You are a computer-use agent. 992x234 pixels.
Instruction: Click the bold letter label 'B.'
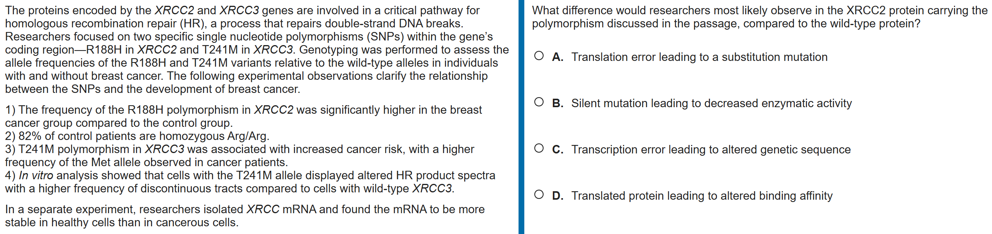click(x=557, y=103)
